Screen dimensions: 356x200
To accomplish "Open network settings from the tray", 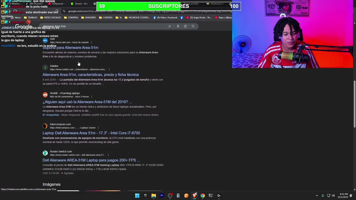I will coord(328,196).
